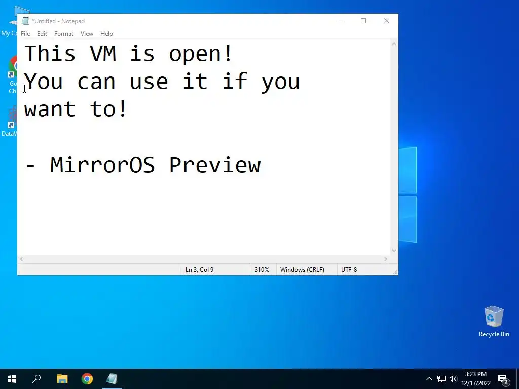Click the UTF-8 encoding status entry
This screenshot has width=519, height=389.
pos(349,270)
